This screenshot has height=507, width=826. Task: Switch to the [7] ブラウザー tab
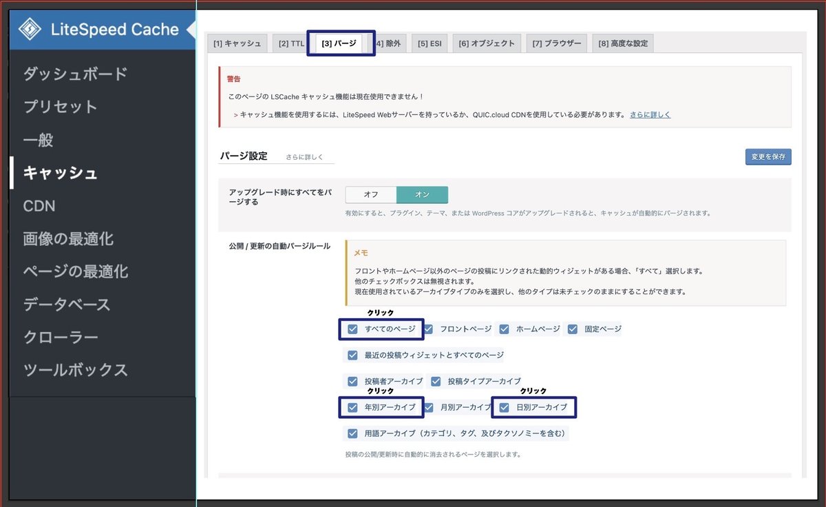(x=557, y=43)
